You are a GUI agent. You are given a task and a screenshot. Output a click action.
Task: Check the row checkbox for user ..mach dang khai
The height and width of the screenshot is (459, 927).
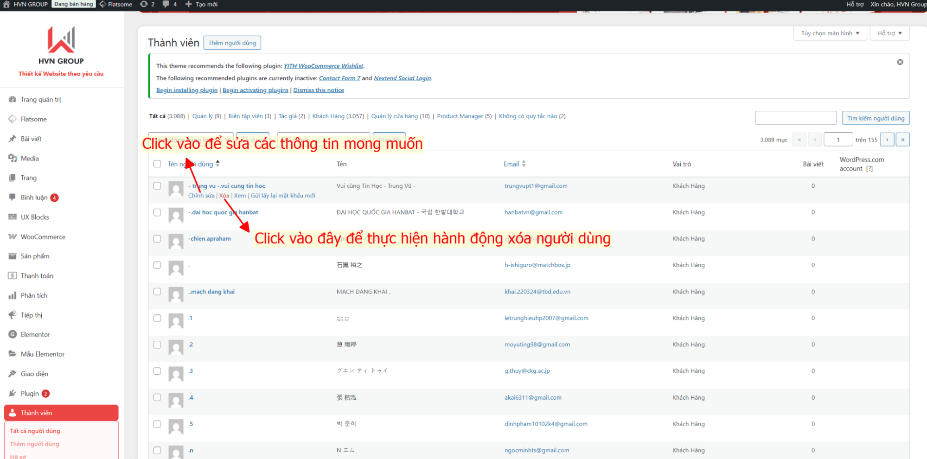pyautogui.click(x=157, y=291)
